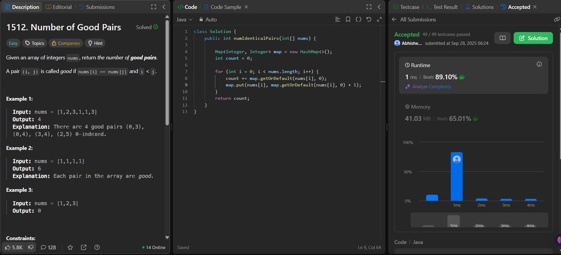This screenshot has height=255, width=561.
Task: Reveal the Hint tag
Action: point(94,43)
